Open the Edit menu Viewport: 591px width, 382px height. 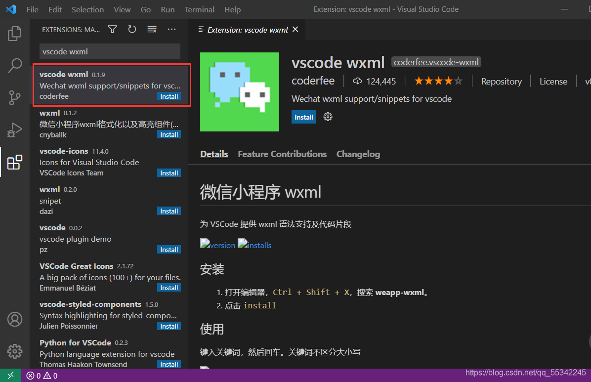(55, 9)
